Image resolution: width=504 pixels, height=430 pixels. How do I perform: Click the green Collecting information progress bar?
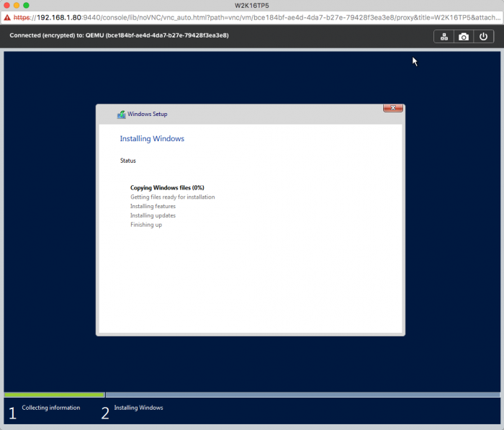click(x=54, y=394)
